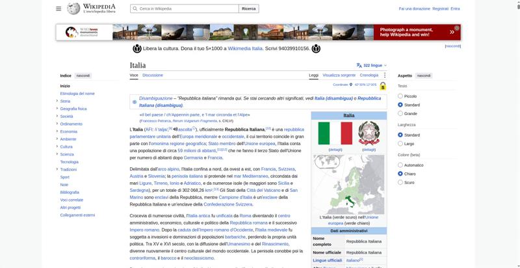The height and width of the screenshot is (268, 520).
Task: Click the Wikipedia globe logo
Action: [x=73, y=8]
